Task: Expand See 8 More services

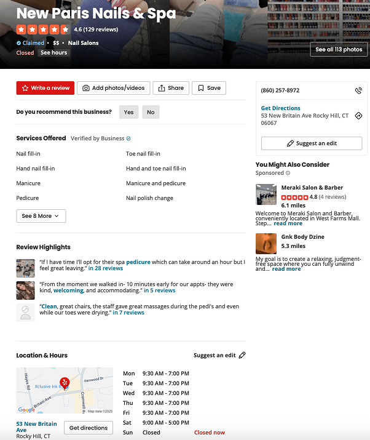Action: pyautogui.click(x=41, y=216)
